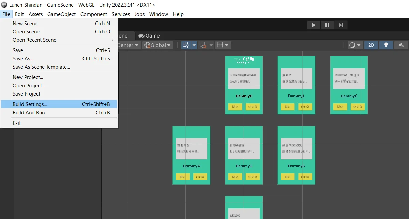This screenshot has height=219, width=409.
Task: Click the Unity logo in title bar
Action: point(4,5)
